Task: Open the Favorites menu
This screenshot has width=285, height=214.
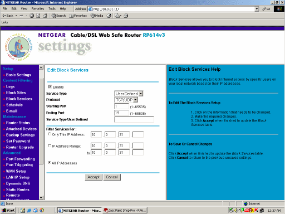Action: 38,9
